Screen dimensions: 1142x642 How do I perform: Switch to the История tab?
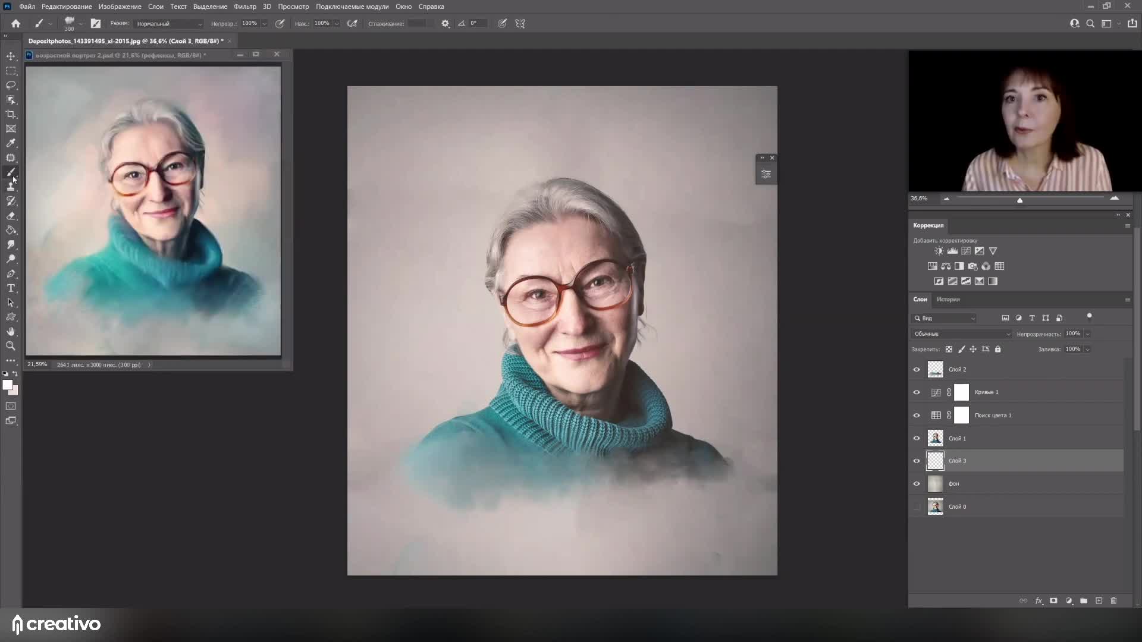(x=948, y=300)
